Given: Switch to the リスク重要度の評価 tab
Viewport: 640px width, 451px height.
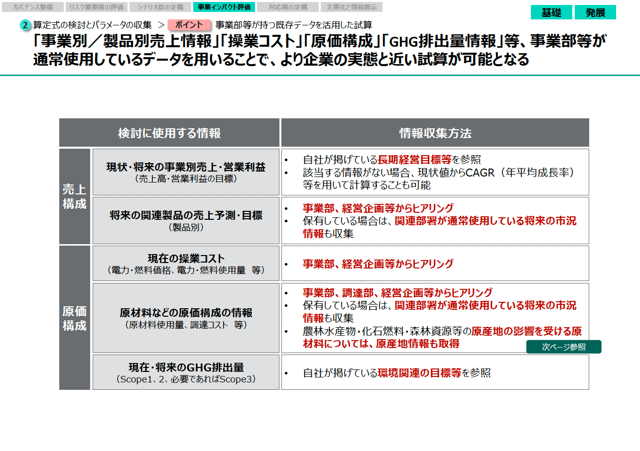Looking at the screenshot, I should (97, 7).
